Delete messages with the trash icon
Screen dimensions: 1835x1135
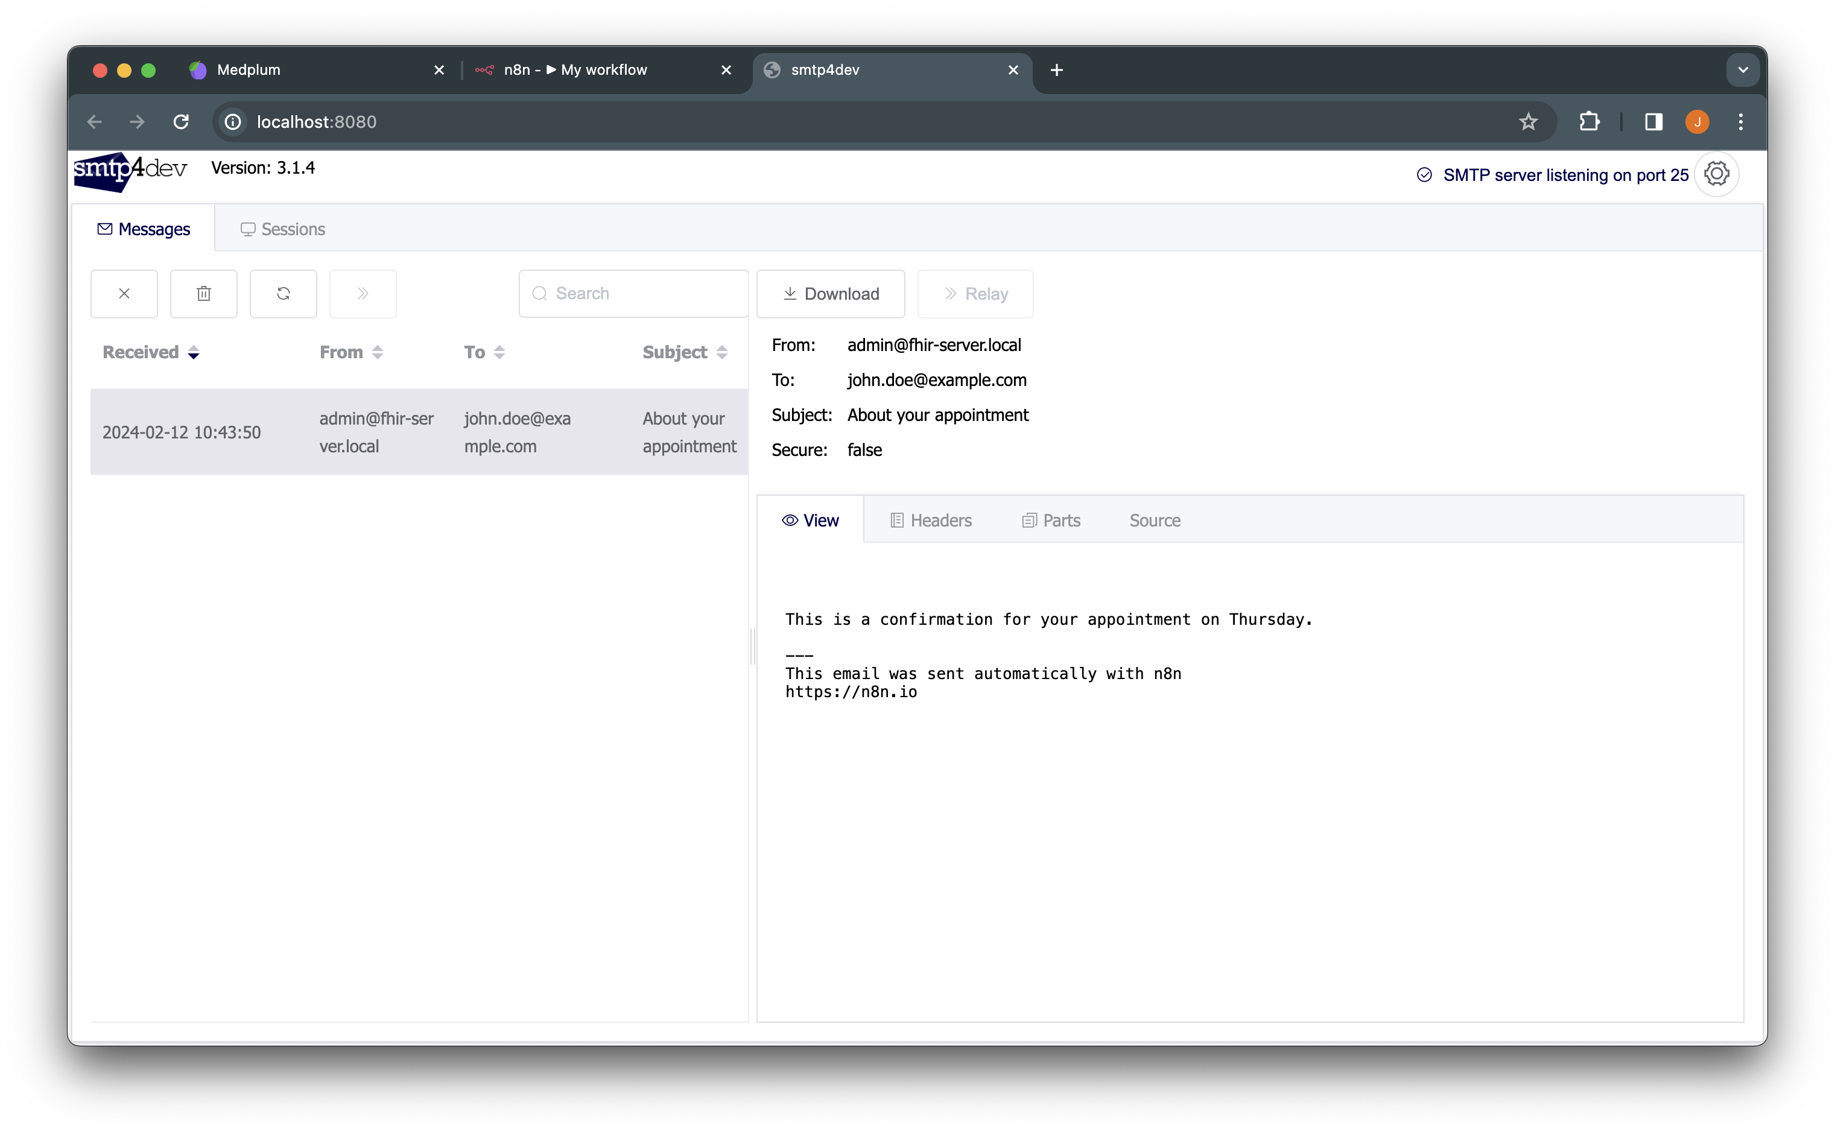203,294
